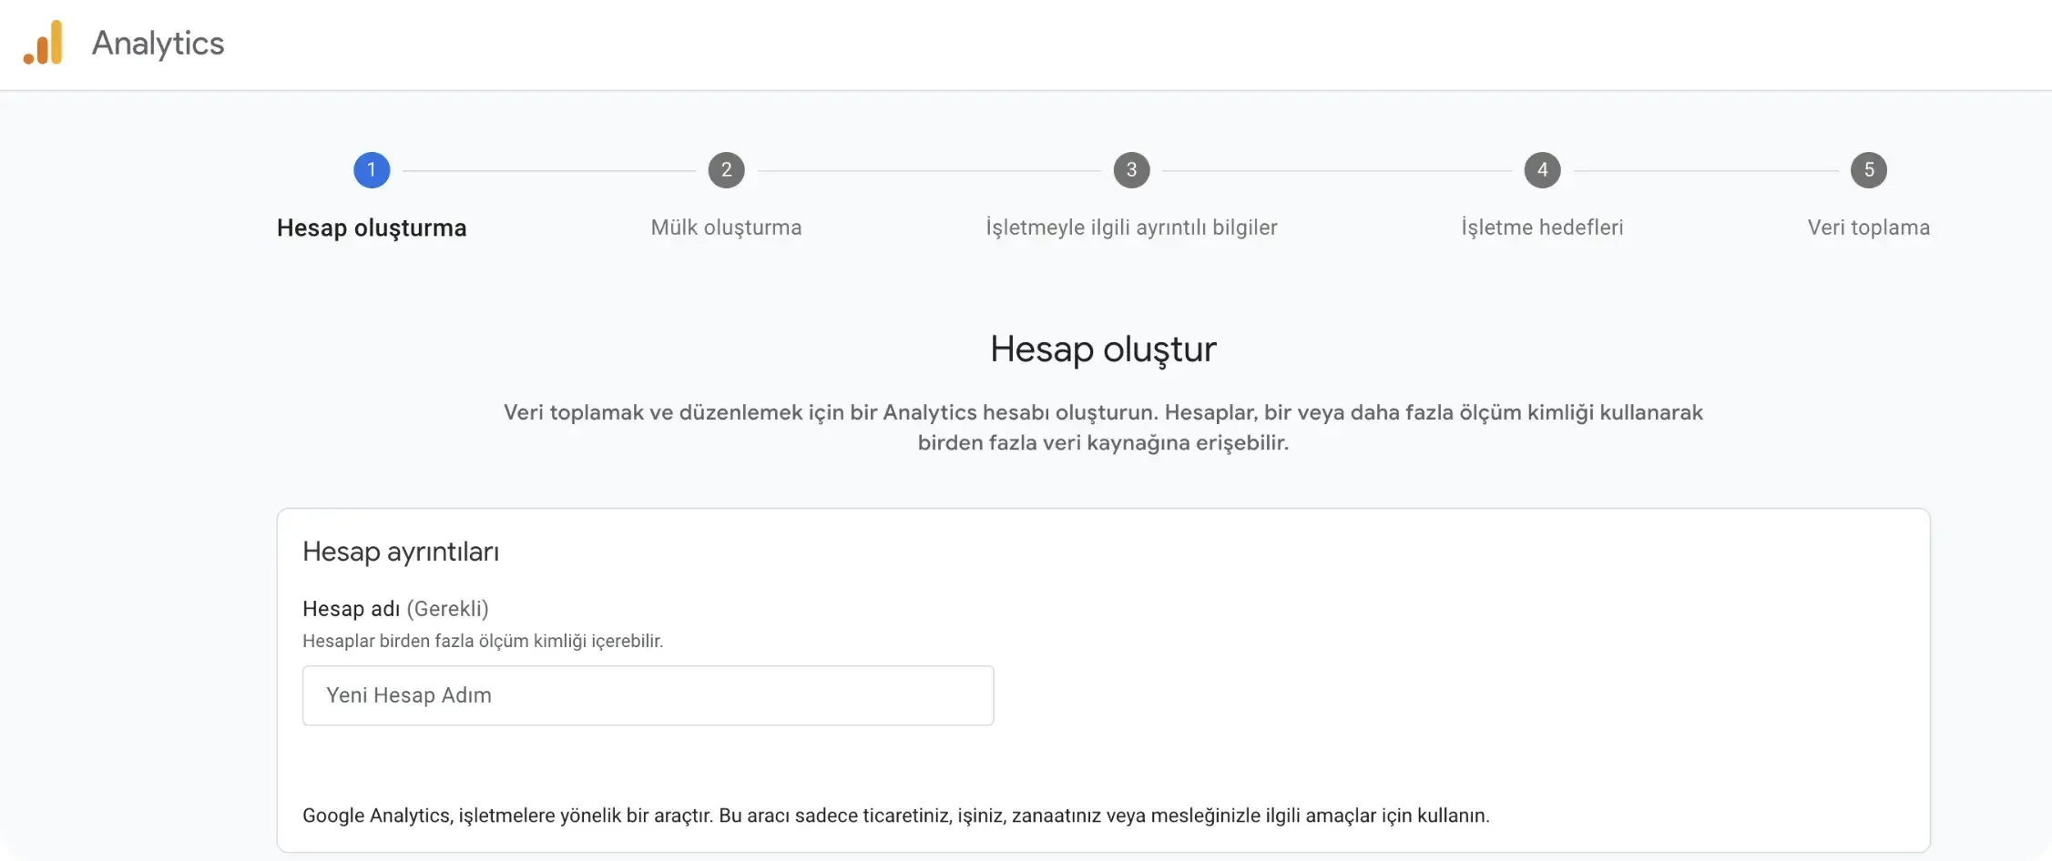Go to the 'Mülk oluşturma' step label
Image resolution: width=2052 pixels, height=861 pixels.
click(x=726, y=228)
